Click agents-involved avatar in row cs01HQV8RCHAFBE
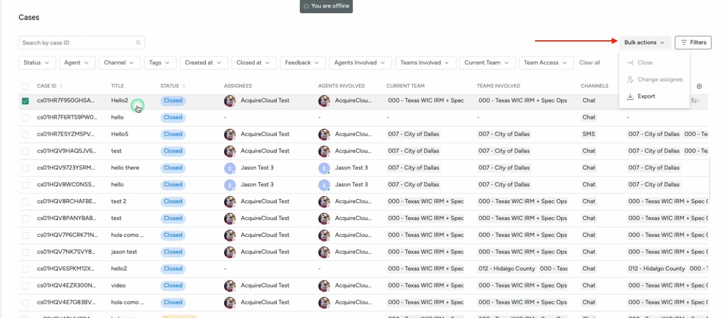Viewport: 725px width, 318px height. point(324,202)
